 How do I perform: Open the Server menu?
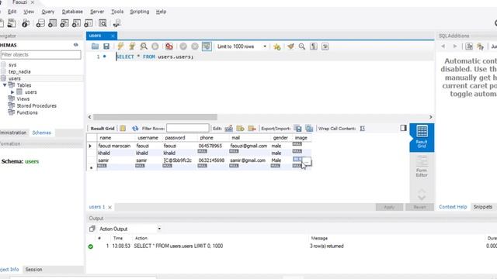pyautogui.click(x=97, y=12)
